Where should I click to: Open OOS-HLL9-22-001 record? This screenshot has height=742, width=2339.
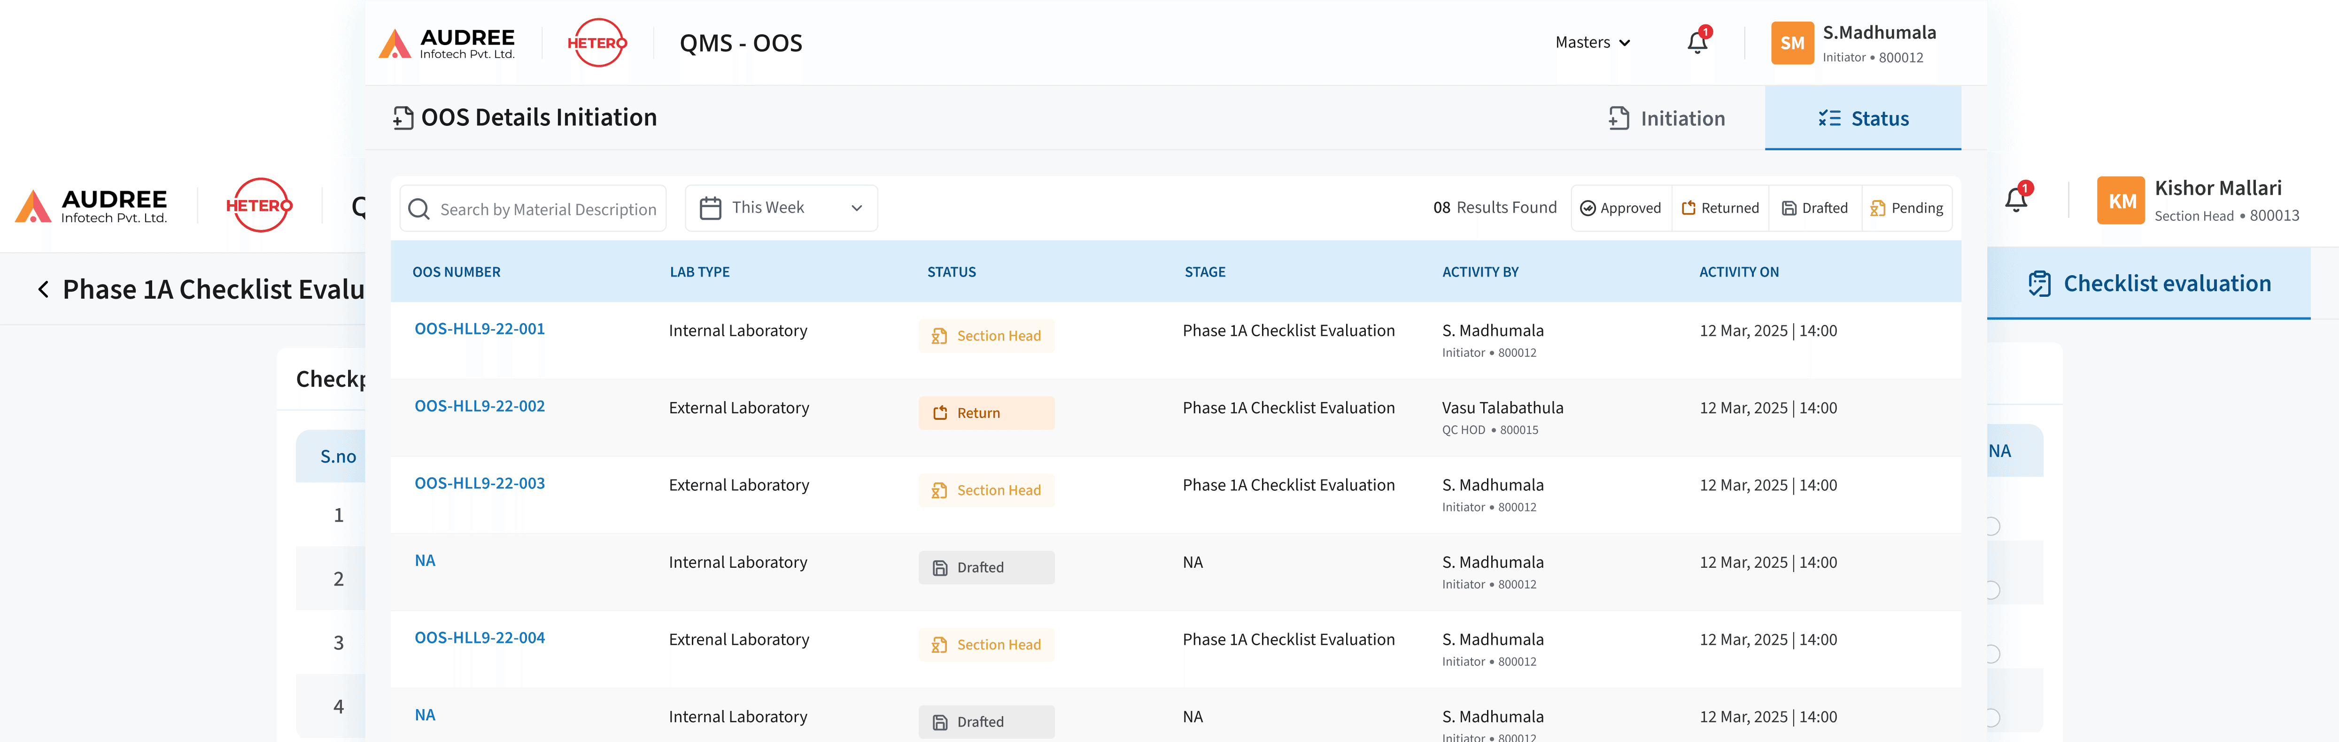(480, 329)
